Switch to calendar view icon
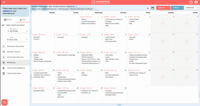The height and width of the screenshot is (106, 200). tap(152, 8)
